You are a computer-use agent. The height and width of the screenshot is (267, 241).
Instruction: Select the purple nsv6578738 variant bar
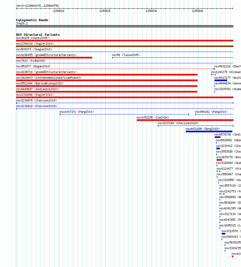click(x=218, y=137)
